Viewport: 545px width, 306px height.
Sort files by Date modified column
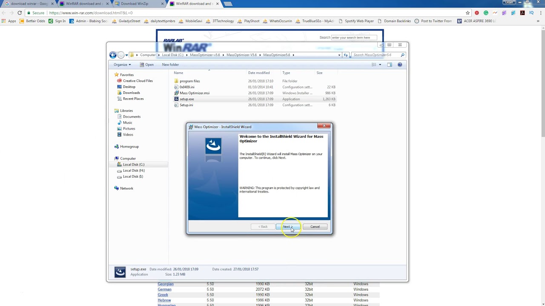click(x=259, y=73)
